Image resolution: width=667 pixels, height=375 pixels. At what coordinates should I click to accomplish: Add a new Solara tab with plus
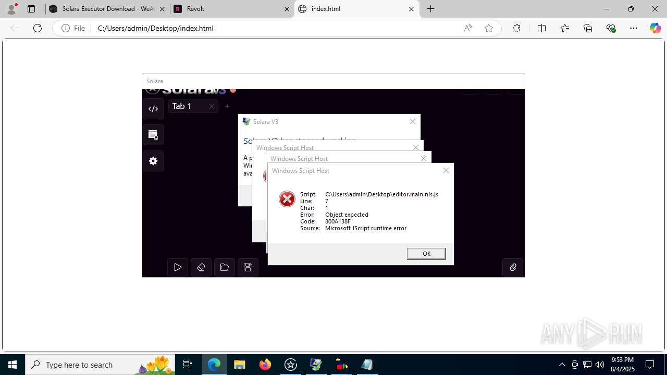click(227, 106)
